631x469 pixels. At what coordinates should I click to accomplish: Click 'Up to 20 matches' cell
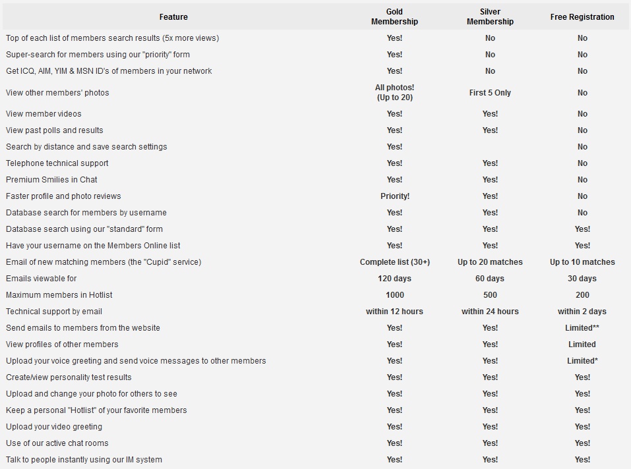click(x=490, y=262)
